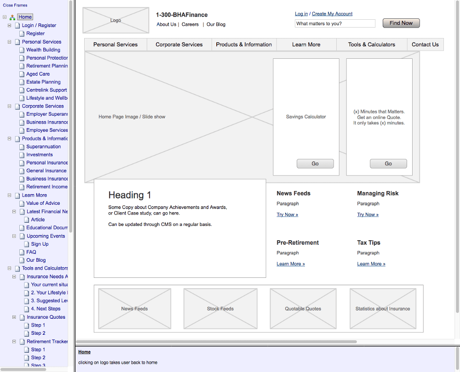Switch to the Products & Information tab
The image size is (460, 372).
[244, 45]
